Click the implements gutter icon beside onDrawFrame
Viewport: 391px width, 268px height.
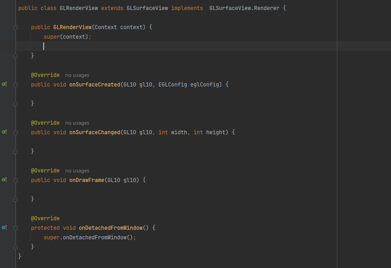(5, 180)
